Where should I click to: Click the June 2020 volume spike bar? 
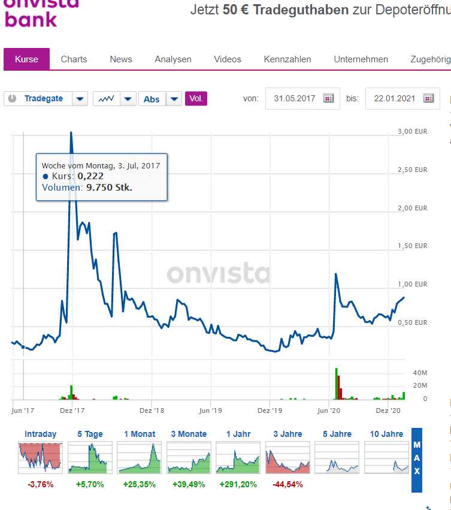pos(336,384)
